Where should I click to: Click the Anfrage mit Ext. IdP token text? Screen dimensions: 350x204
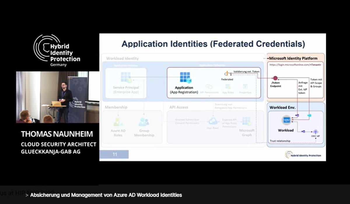click(302, 88)
